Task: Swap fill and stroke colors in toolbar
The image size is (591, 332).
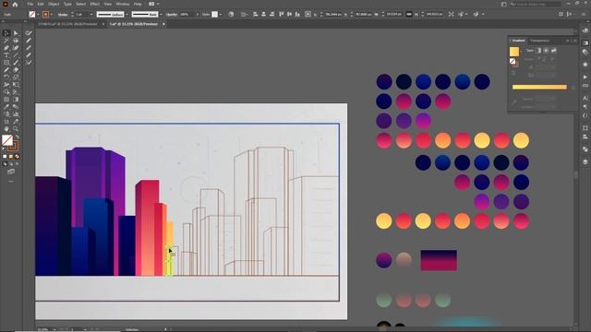Action: [17, 137]
